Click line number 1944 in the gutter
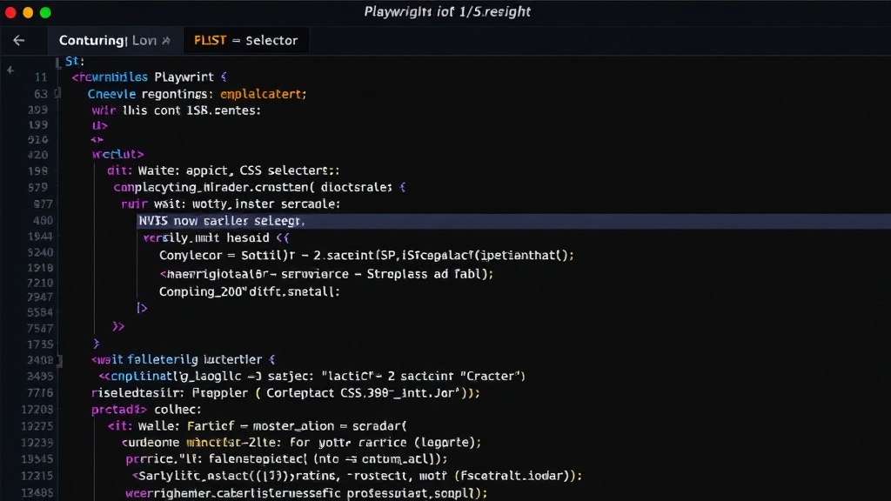The width and height of the screenshot is (891, 501). [x=40, y=237]
